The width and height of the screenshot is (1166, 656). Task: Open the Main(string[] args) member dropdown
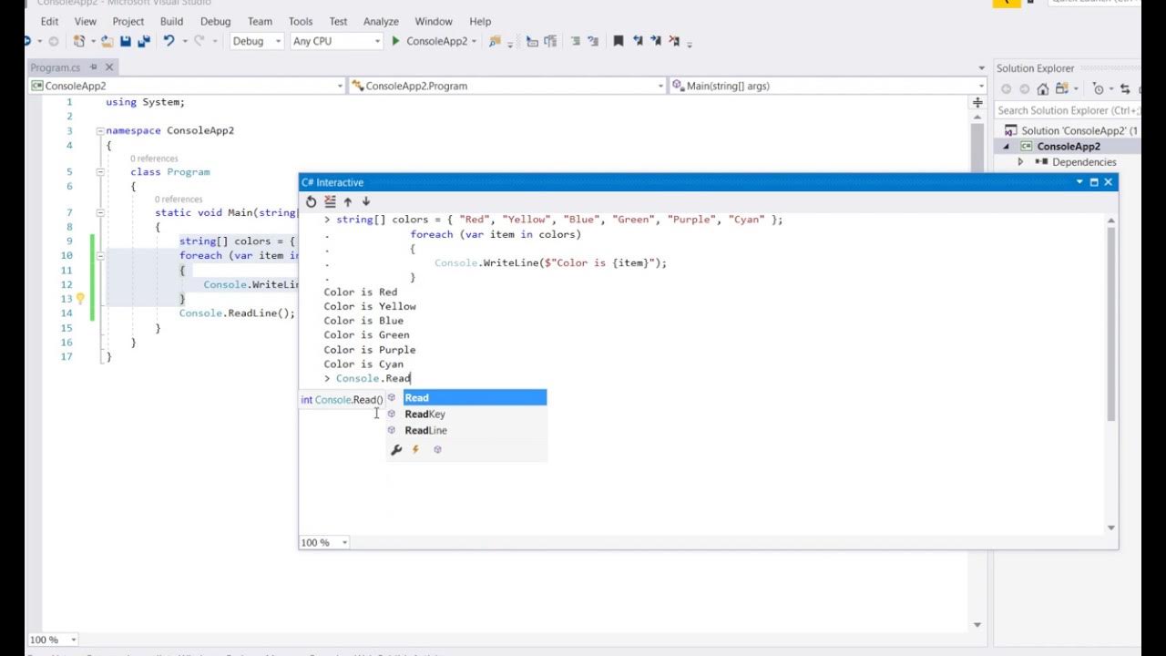[827, 86]
